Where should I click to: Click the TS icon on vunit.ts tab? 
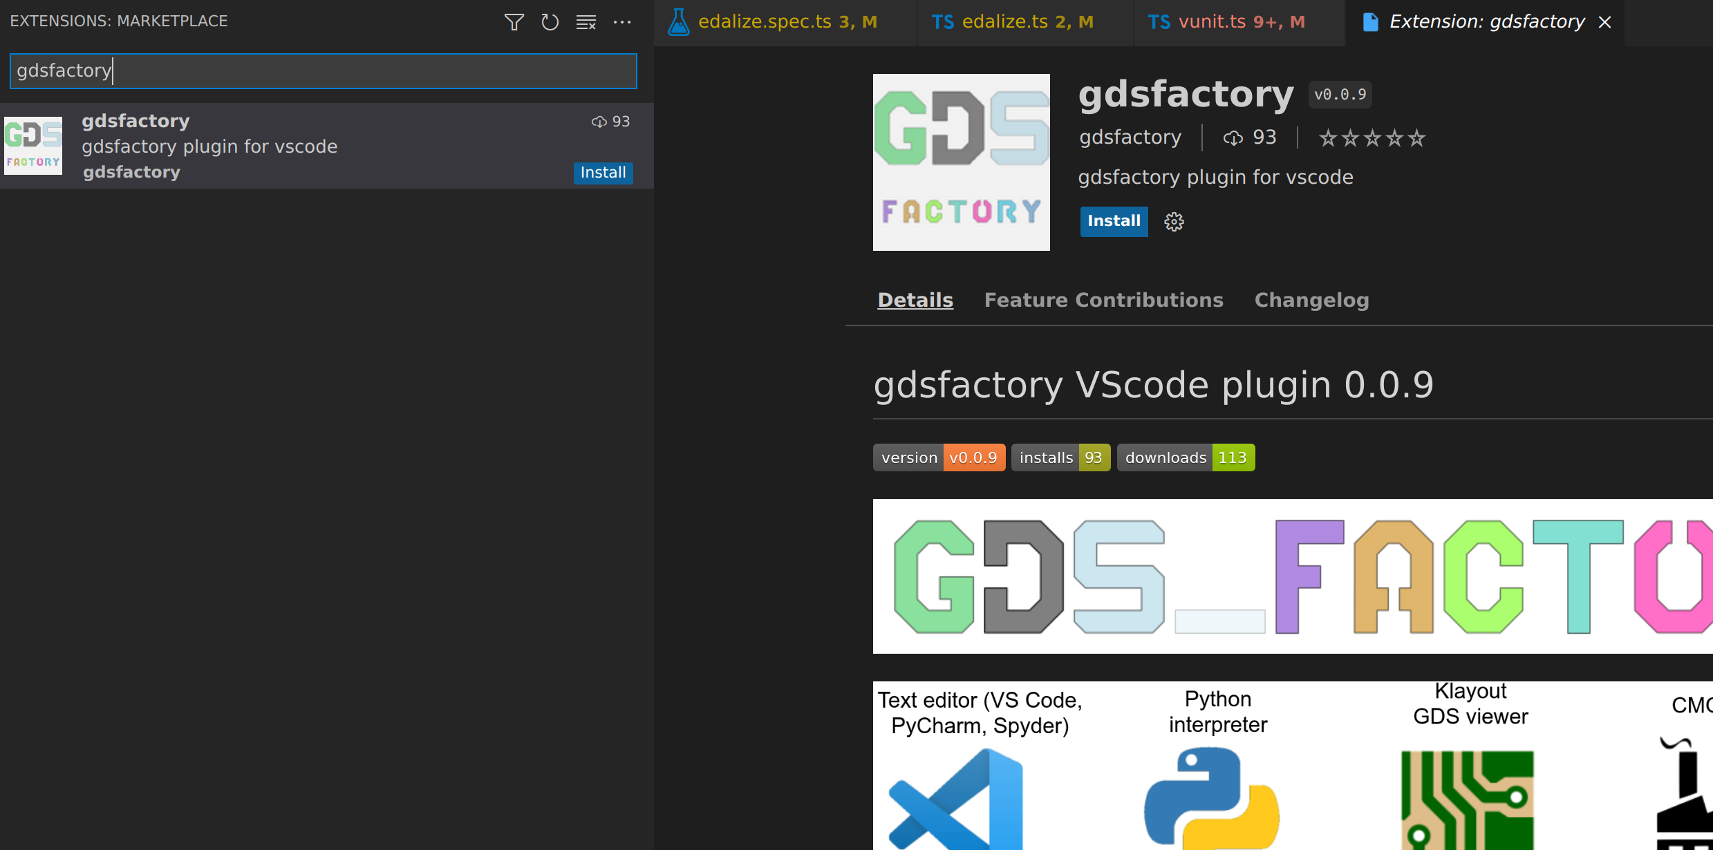click(1159, 22)
